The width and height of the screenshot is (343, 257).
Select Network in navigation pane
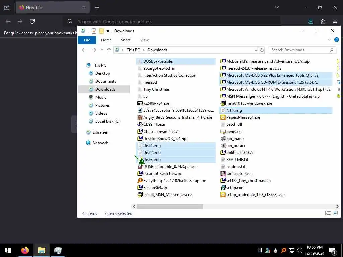coord(100,143)
